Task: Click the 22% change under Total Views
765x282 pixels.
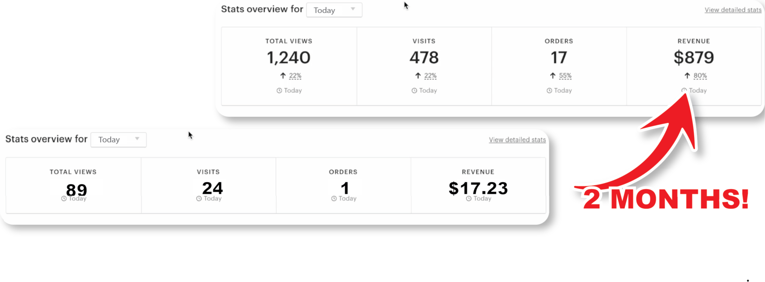Action: (x=295, y=76)
